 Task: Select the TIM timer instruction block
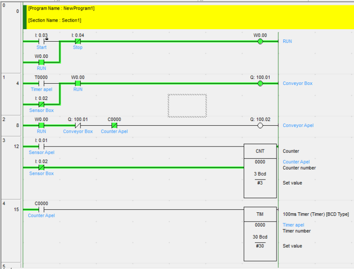260,234
